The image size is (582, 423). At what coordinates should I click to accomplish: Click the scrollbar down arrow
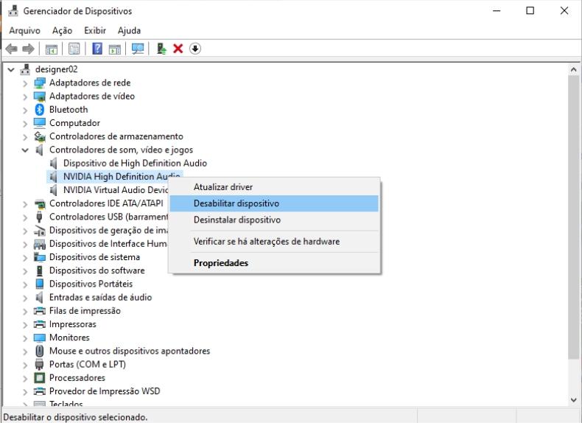pyautogui.click(x=573, y=400)
